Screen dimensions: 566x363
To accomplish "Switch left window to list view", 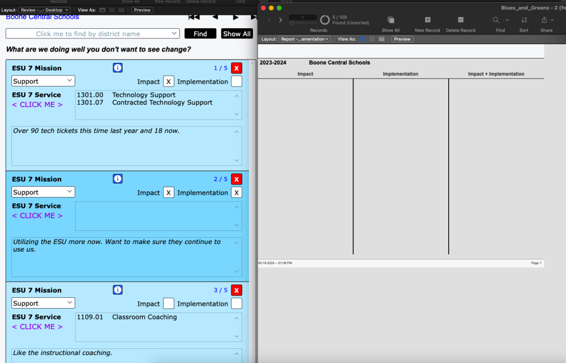I will click(112, 10).
